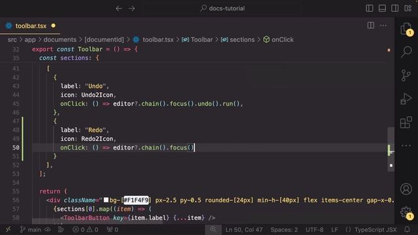Click the ToolbarButton tag on line 58
The width and height of the screenshot is (418, 235).
point(86,218)
